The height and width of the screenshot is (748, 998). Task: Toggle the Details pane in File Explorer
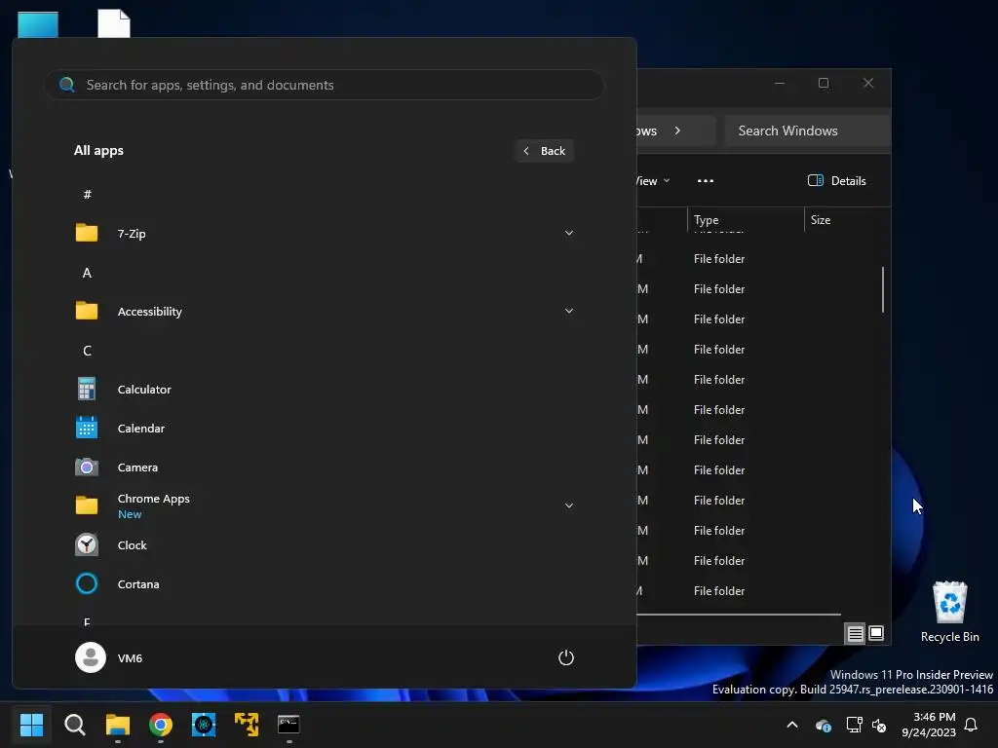click(x=837, y=180)
